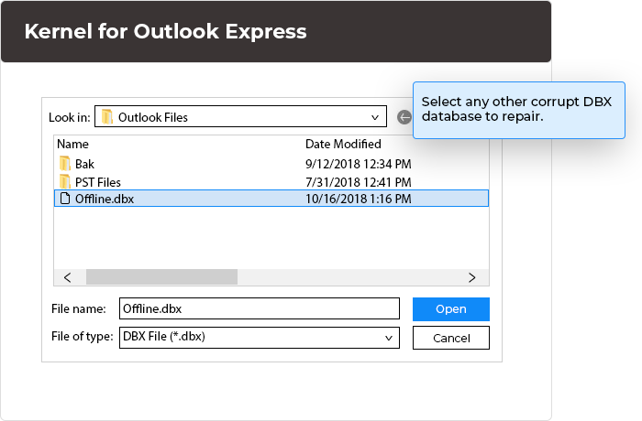Image resolution: width=642 pixels, height=421 pixels.
Task: Click the right arrow of horizontal scrollbar
Action: point(471,276)
